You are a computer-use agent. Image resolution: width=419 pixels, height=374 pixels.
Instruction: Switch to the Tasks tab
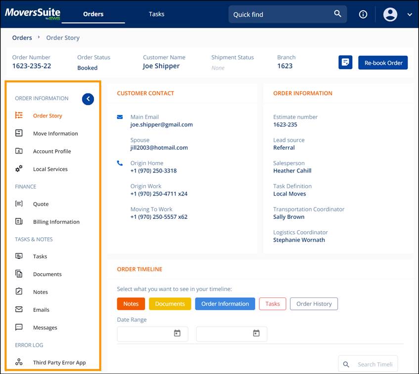click(x=156, y=14)
